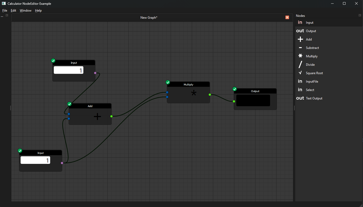
Task: Click the Square Root icon
Action: tap(300, 73)
